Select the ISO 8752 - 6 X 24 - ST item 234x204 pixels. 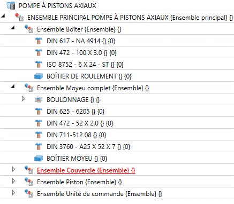point(85,65)
